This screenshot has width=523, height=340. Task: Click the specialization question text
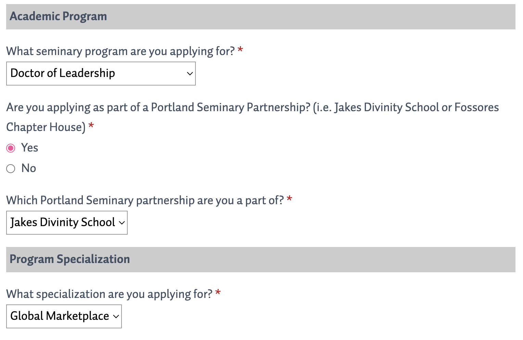pos(110,294)
